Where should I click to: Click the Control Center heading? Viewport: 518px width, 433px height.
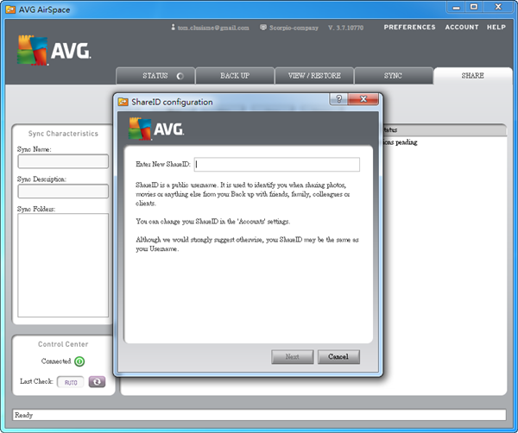tap(63, 344)
